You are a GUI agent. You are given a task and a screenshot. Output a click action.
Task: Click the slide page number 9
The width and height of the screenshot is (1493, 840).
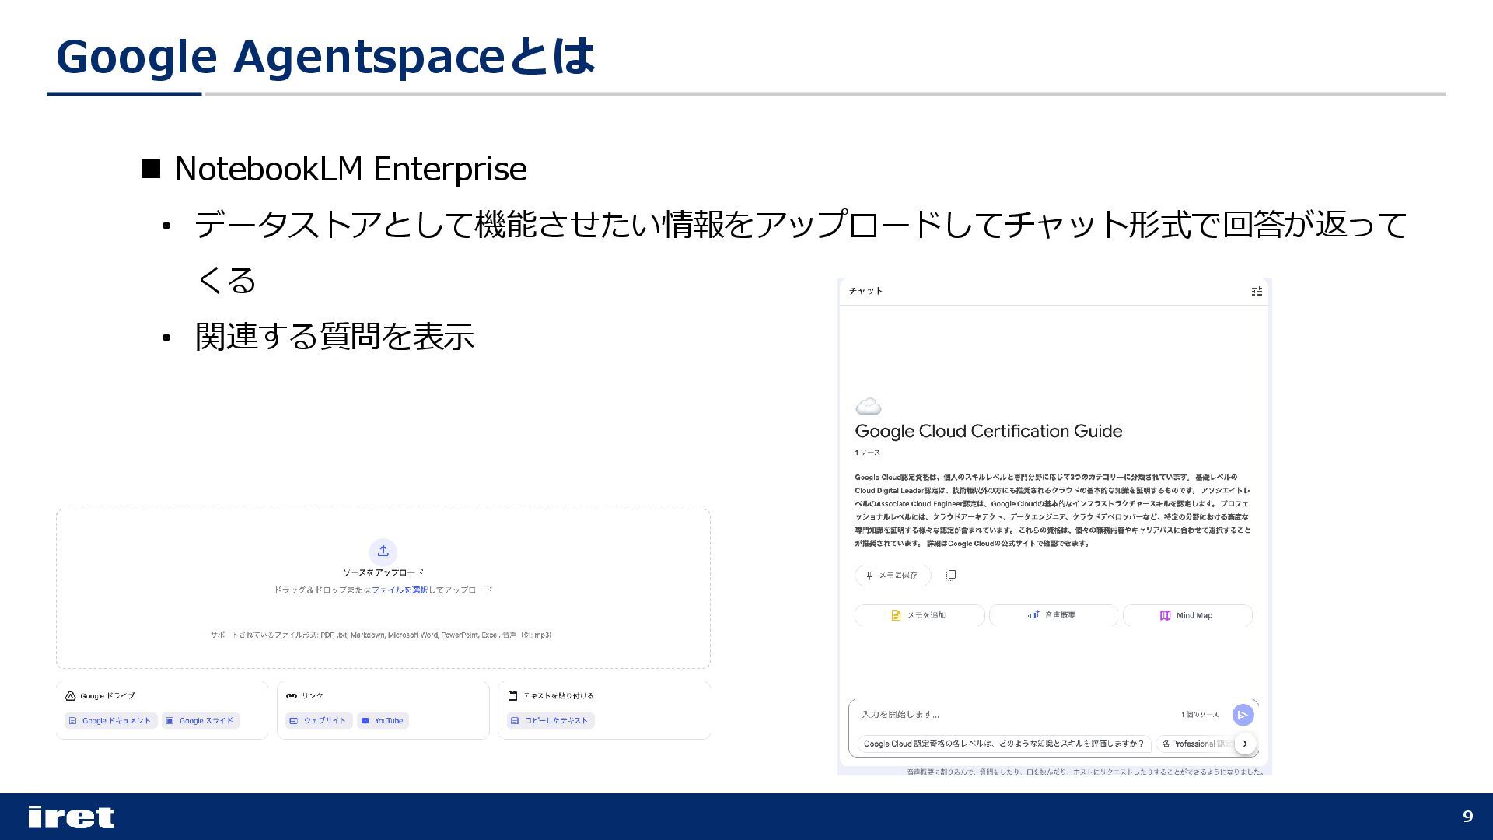click(1468, 817)
